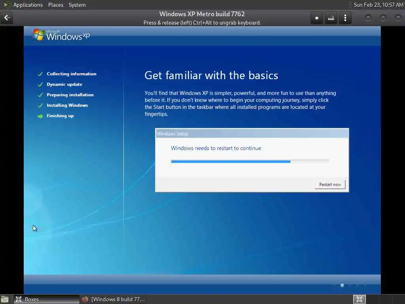Click the Windows XP logo
This screenshot has width=405, height=304.
61,35
